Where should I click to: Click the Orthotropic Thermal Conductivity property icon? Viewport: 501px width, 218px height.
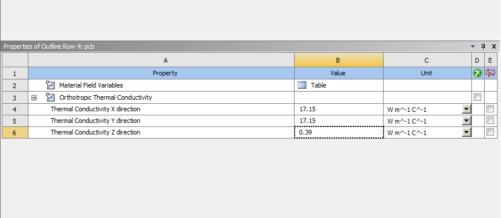point(50,97)
